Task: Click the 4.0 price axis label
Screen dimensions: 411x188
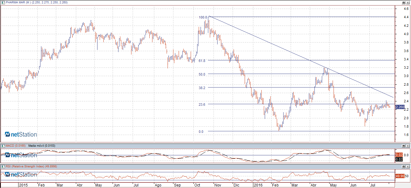Action: coord(406,34)
